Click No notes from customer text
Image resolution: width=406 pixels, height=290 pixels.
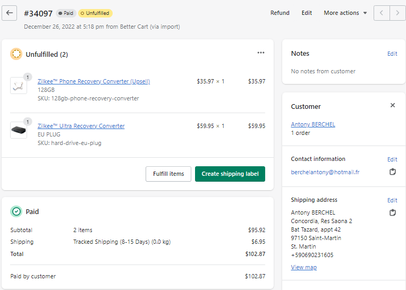[323, 71]
